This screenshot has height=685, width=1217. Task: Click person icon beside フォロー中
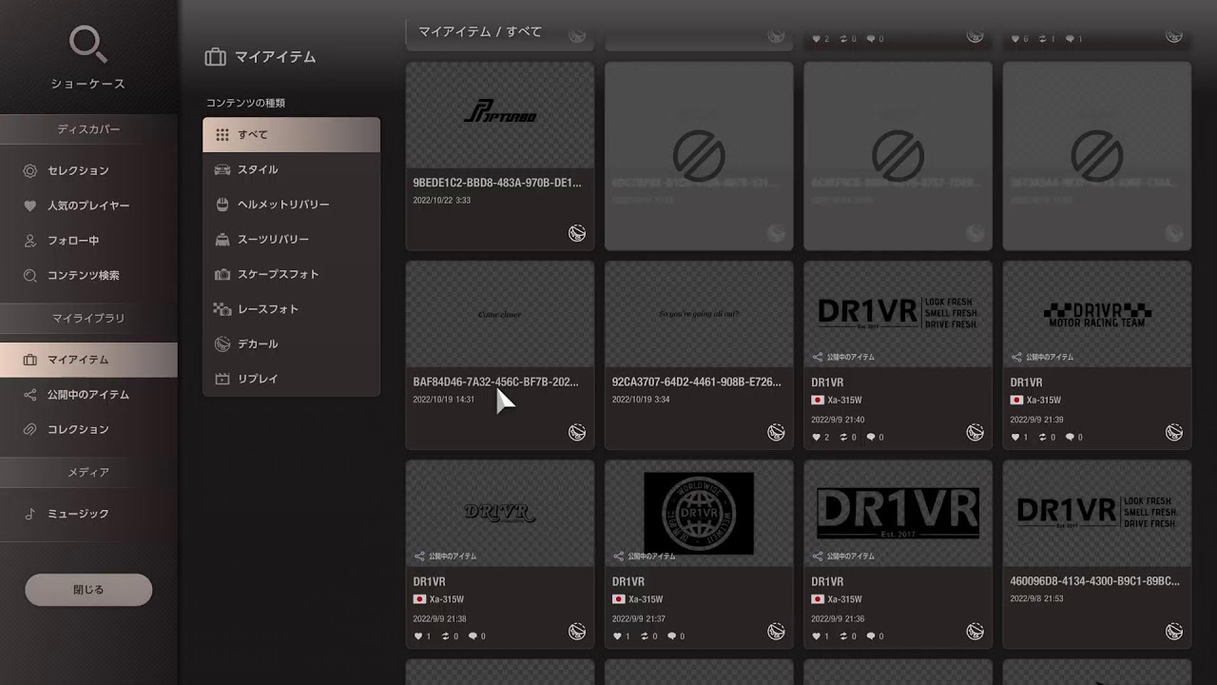coord(29,241)
